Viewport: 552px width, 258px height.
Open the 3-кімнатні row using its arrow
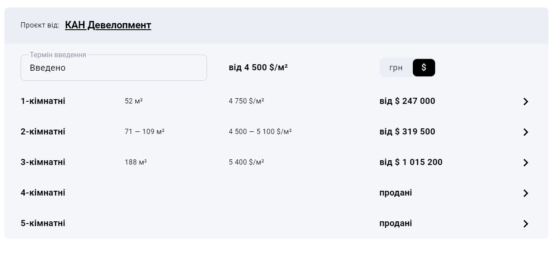[526, 163]
